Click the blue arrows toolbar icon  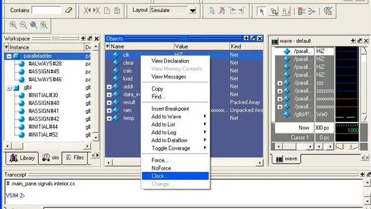coord(312,11)
